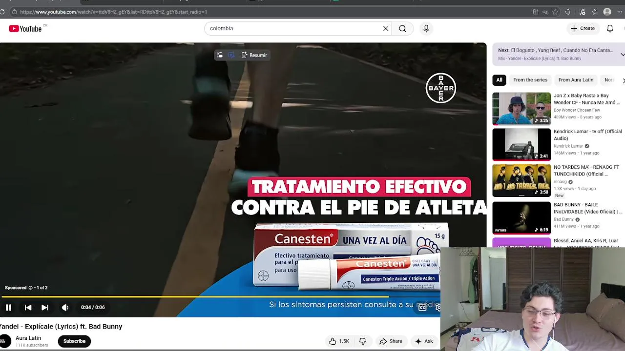Reload the page in the browser
Viewport: 625px width, 351px height.
2,12
